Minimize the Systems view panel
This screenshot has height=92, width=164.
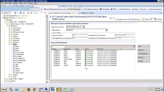click(43, 13)
